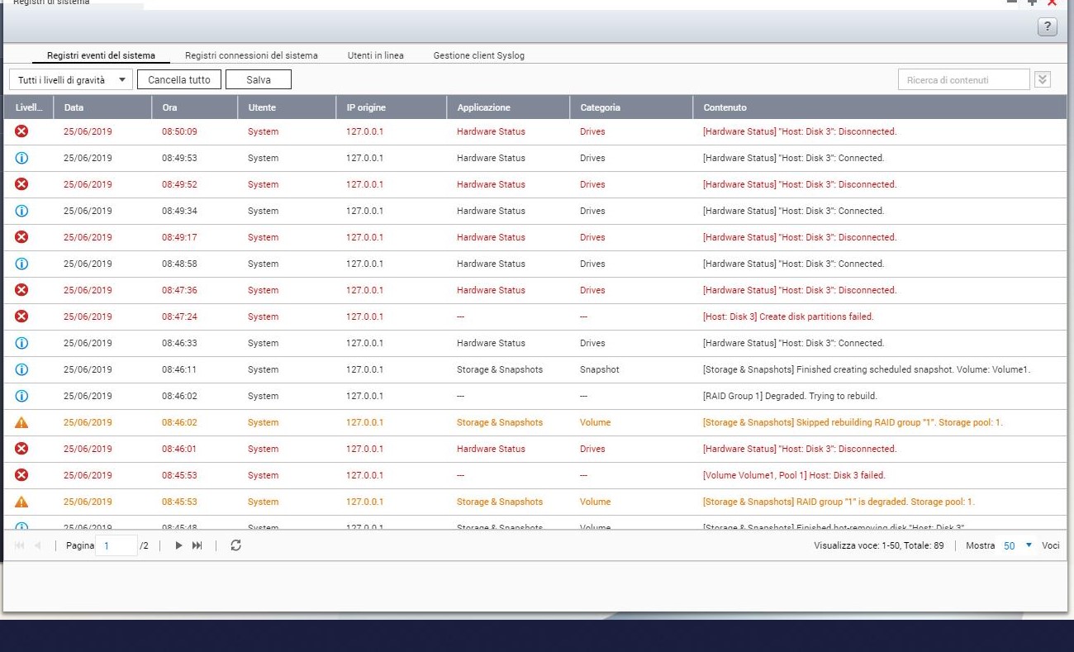Open the Mostra 50 entries dropdown
Image resolution: width=1074 pixels, height=652 pixels.
click(x=1018, y=545)
